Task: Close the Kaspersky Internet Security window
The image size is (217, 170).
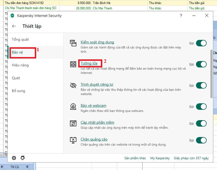Action: [x=207, y=16]
